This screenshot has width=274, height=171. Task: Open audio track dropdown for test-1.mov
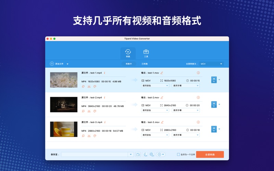[155, 86]
